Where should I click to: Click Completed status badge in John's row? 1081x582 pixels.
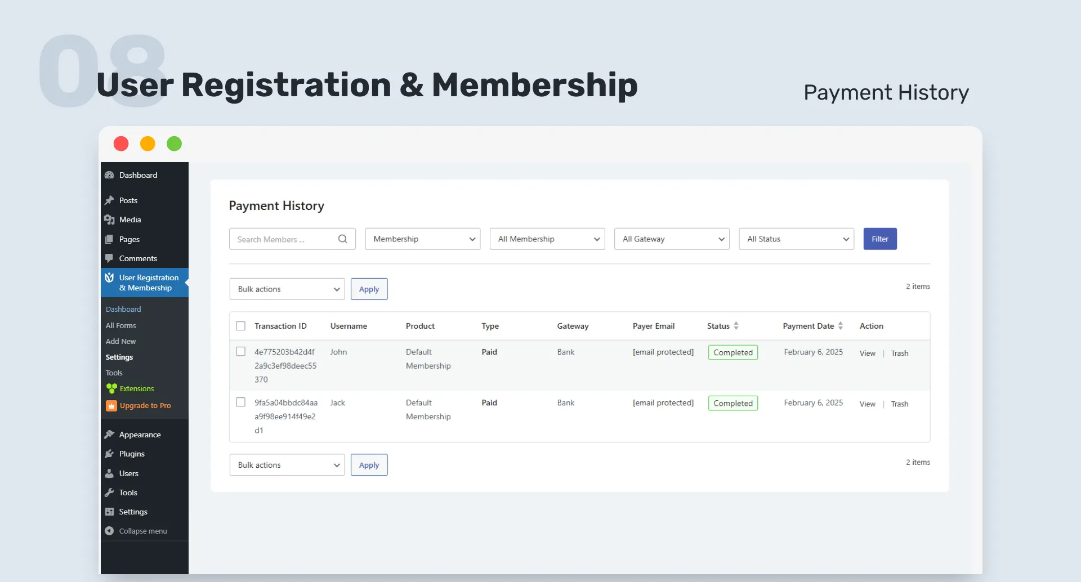point(733,352)
